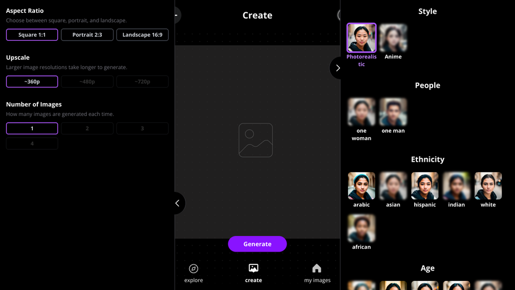515x290 pixels.
Task: Select the white ethnicity thumbnail
Action: coord(488,186)
